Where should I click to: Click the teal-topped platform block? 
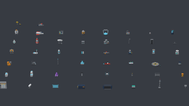[x=133, y=87]
